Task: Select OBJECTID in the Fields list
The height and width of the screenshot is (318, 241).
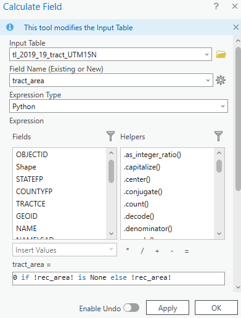Action: tap(32, 155)
